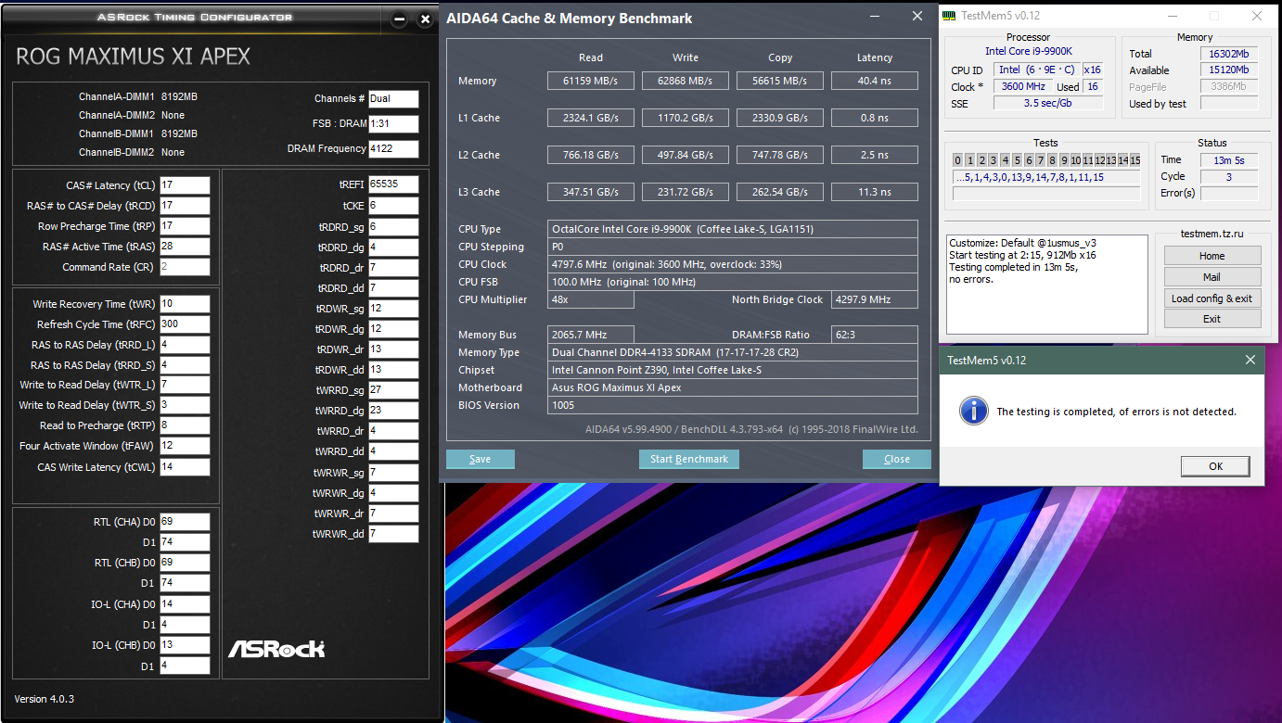
Task: Click the BIOS Version value 1005
Action: tap(733, 405)
